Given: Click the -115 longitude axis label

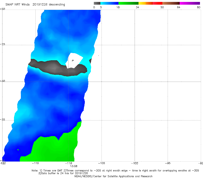Looking at the screenshot, I should point(35,163).
